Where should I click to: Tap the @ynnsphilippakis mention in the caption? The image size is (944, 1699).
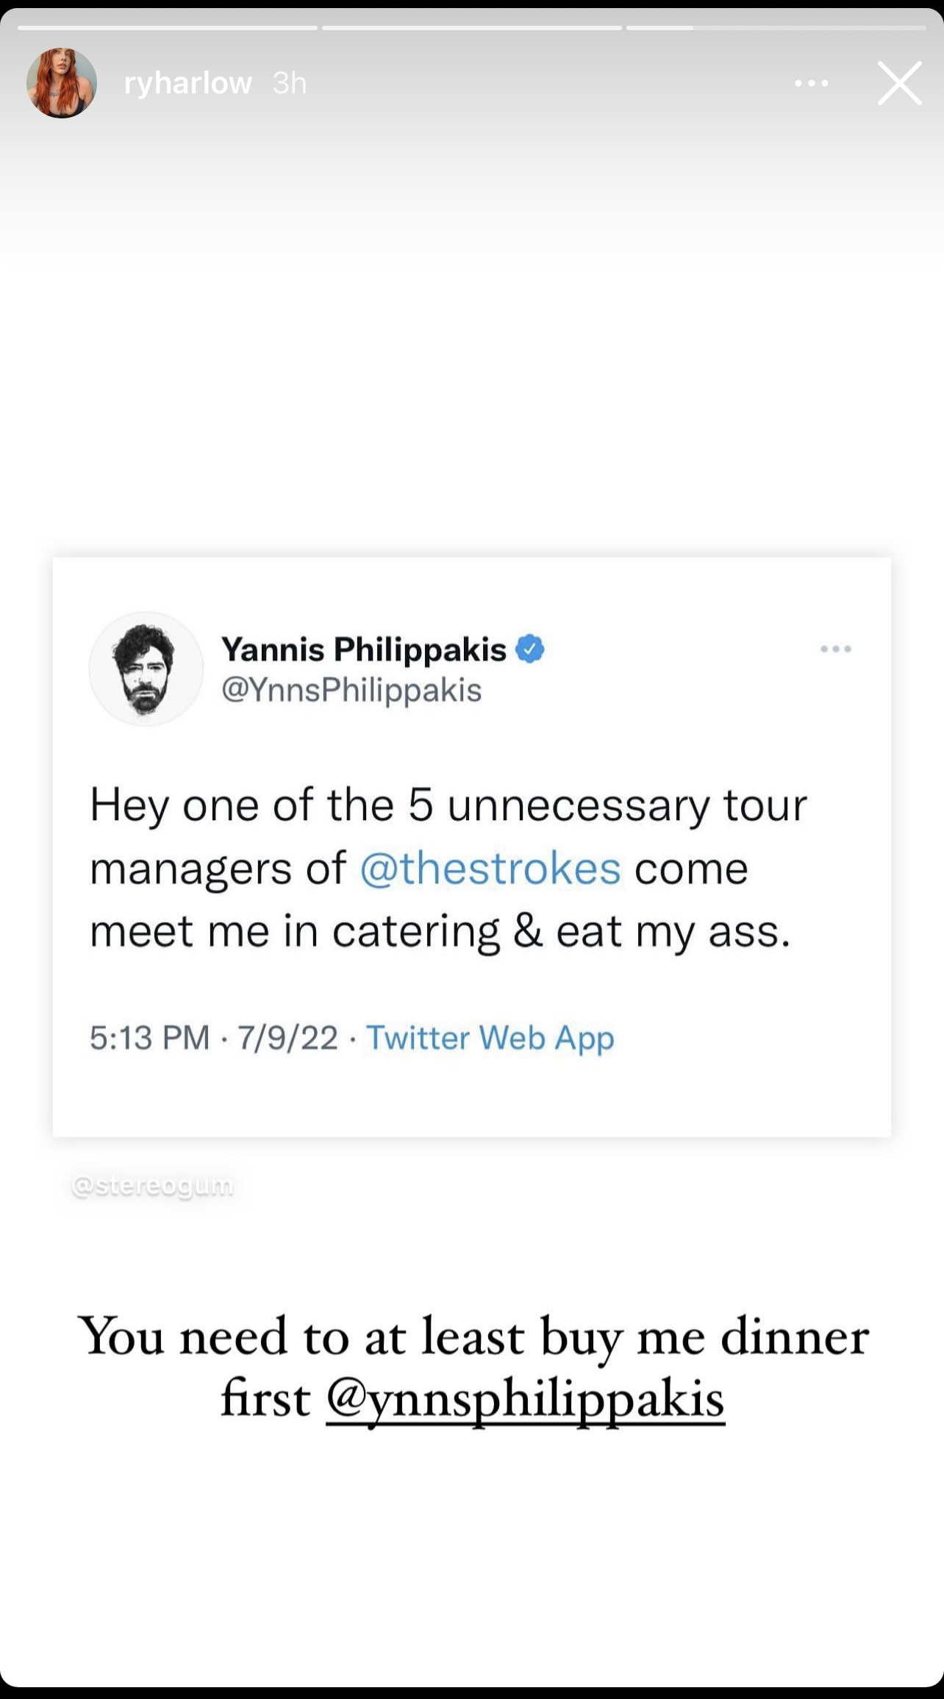pyautogui.click(x=525, y=1398)
